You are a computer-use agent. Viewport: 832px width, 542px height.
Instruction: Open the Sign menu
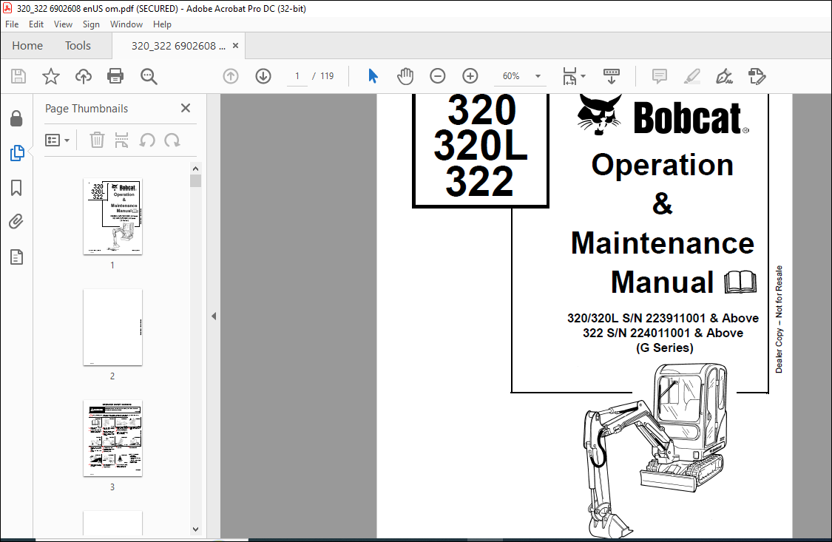coord(91,24)
